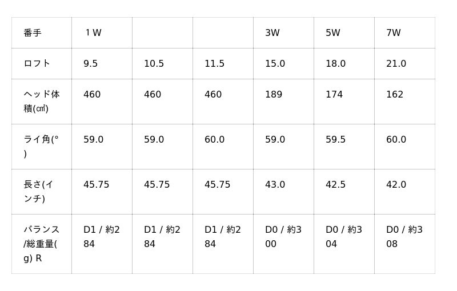
Task: Click the 長さ(インチ) row label
Action: (x=41, y=191)
